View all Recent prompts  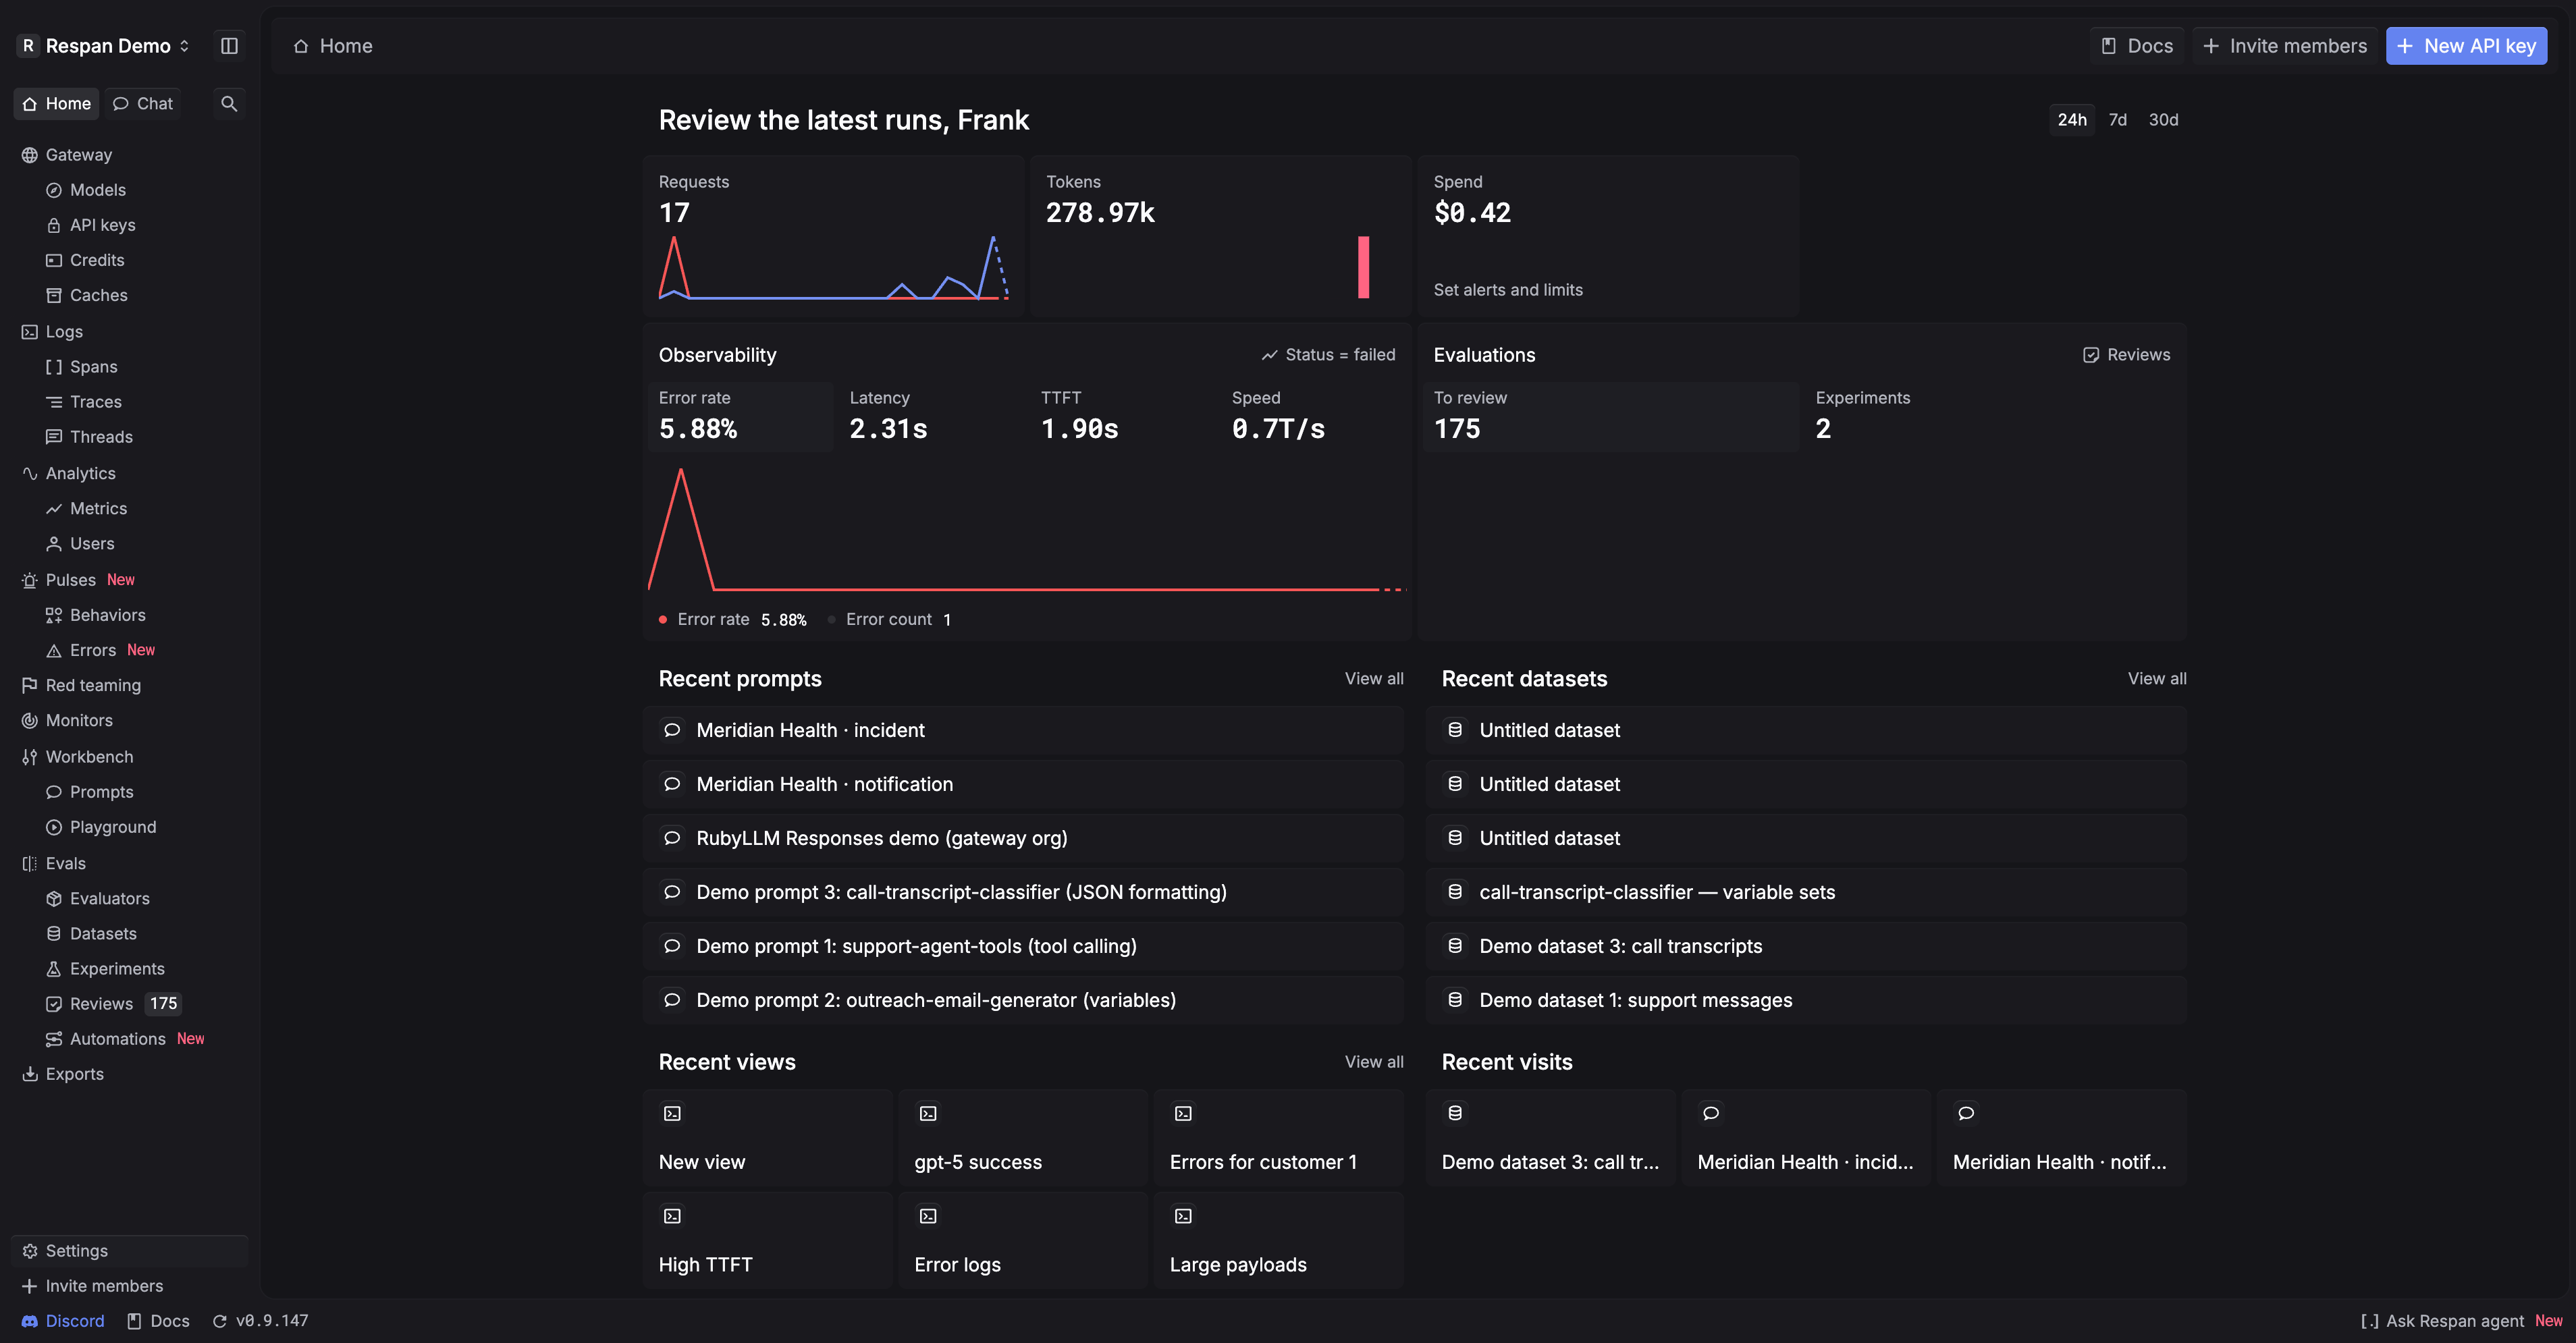1374,679
